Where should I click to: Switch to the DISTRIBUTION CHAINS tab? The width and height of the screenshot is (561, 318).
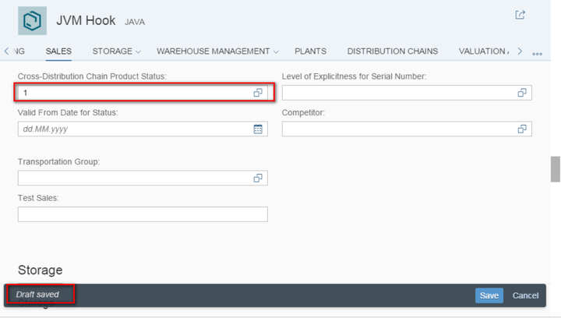392,51
